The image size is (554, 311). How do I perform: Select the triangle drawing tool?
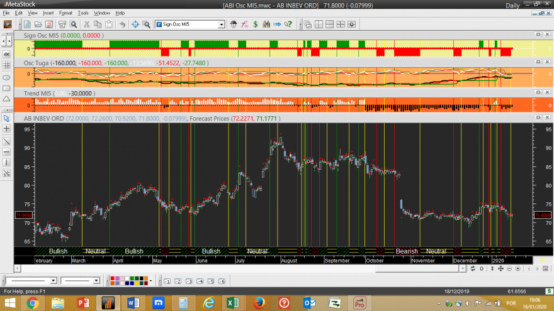(x=6, y=99)
